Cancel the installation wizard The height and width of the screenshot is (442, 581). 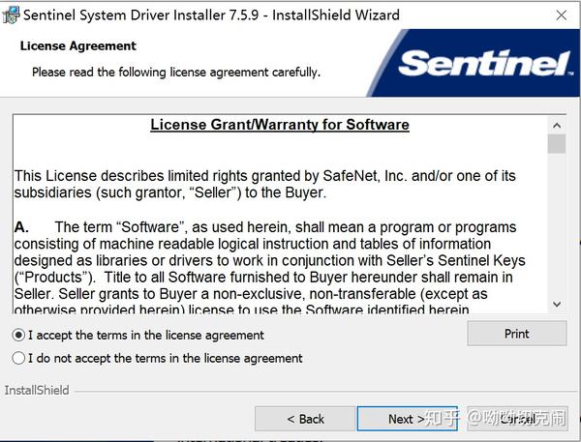click(x=517, y=419)
